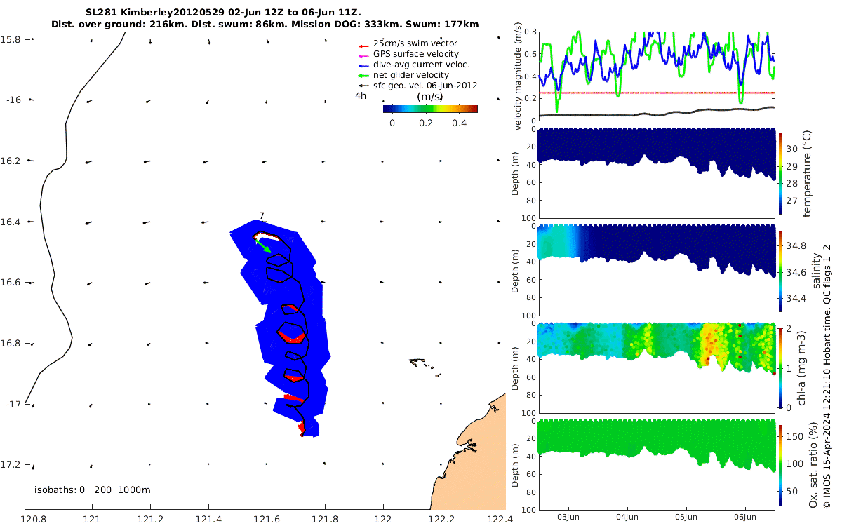Click the '4h' label beside the legend

point(361,95)
